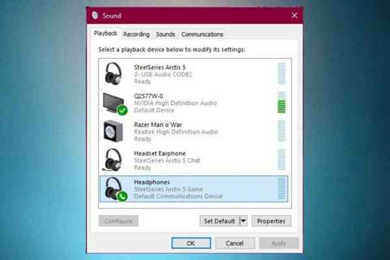The width and height of the screenshot is (390, 260).
Task: Open the Sounds tab
Action: [165, 34]
